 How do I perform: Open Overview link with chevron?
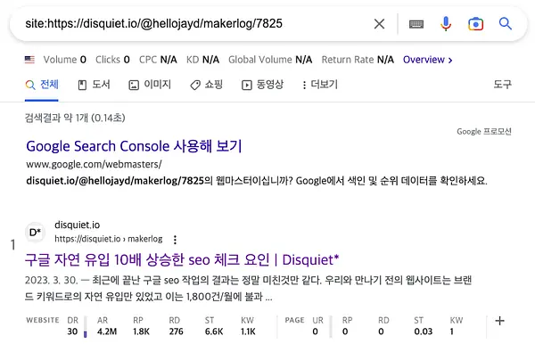427,60
